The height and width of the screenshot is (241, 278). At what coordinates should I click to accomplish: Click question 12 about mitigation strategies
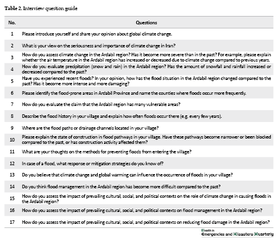pos(92,163)
